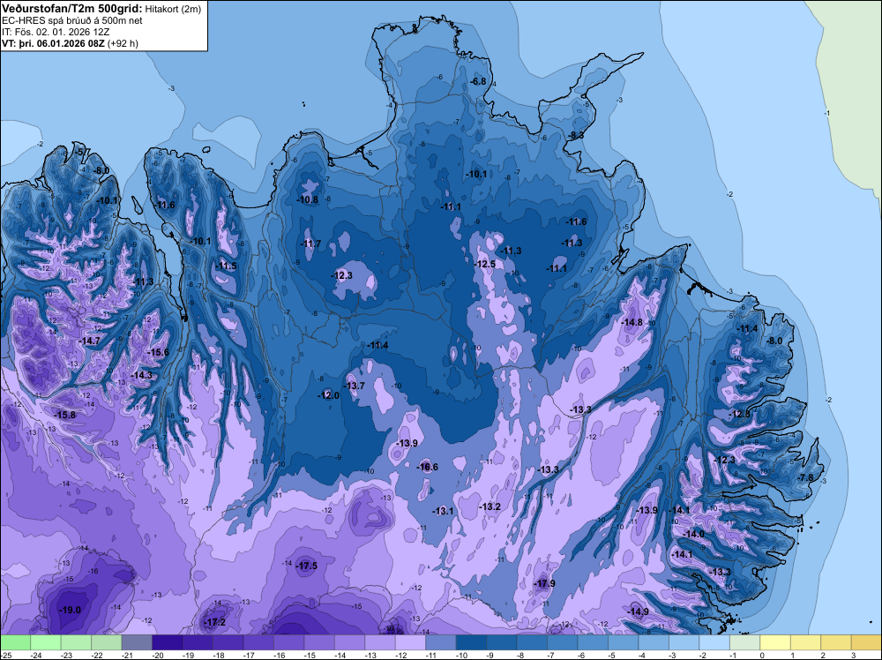This screenshot has height=660, width=882.
Task: Click the legend color cell labeled -10
Action: pos(471,642)
